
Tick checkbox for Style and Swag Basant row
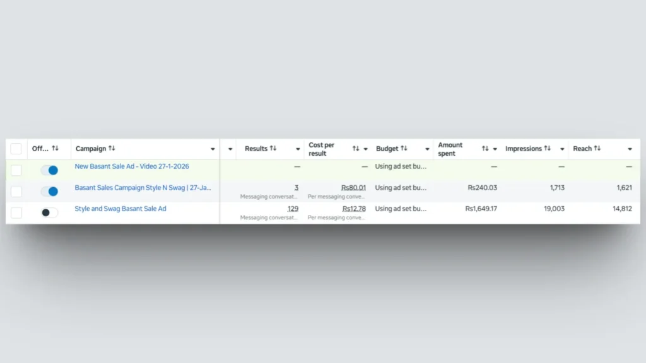coord(16,212)
